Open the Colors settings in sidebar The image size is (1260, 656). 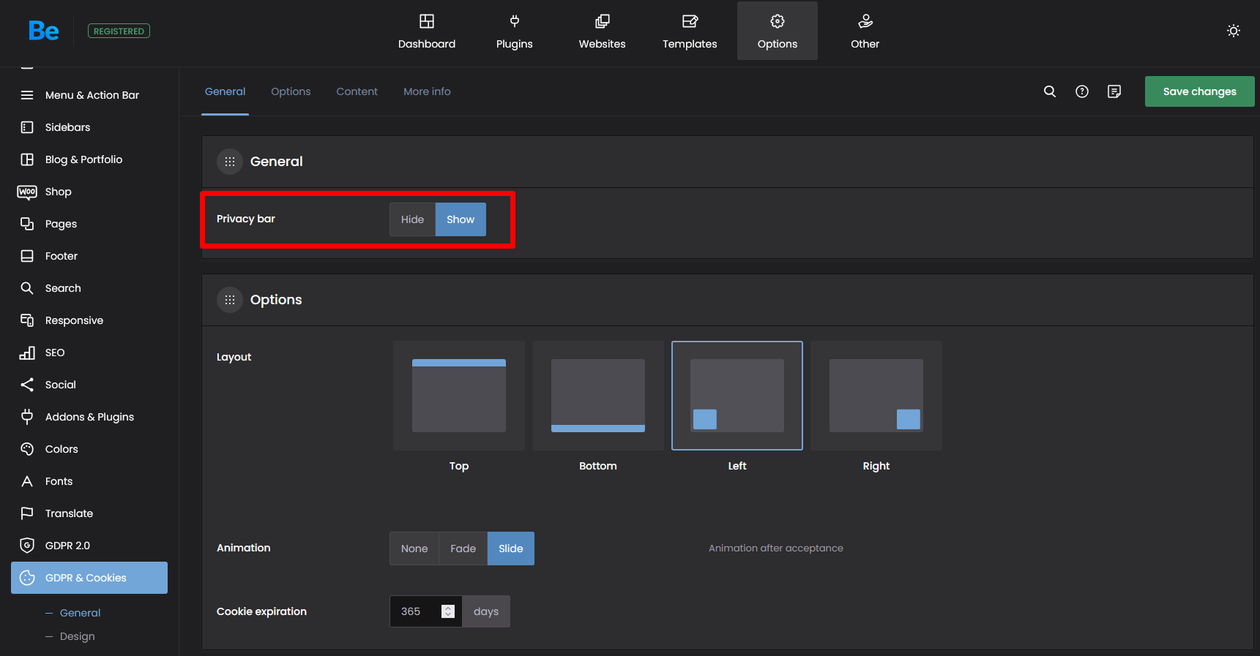coord(61,449)
